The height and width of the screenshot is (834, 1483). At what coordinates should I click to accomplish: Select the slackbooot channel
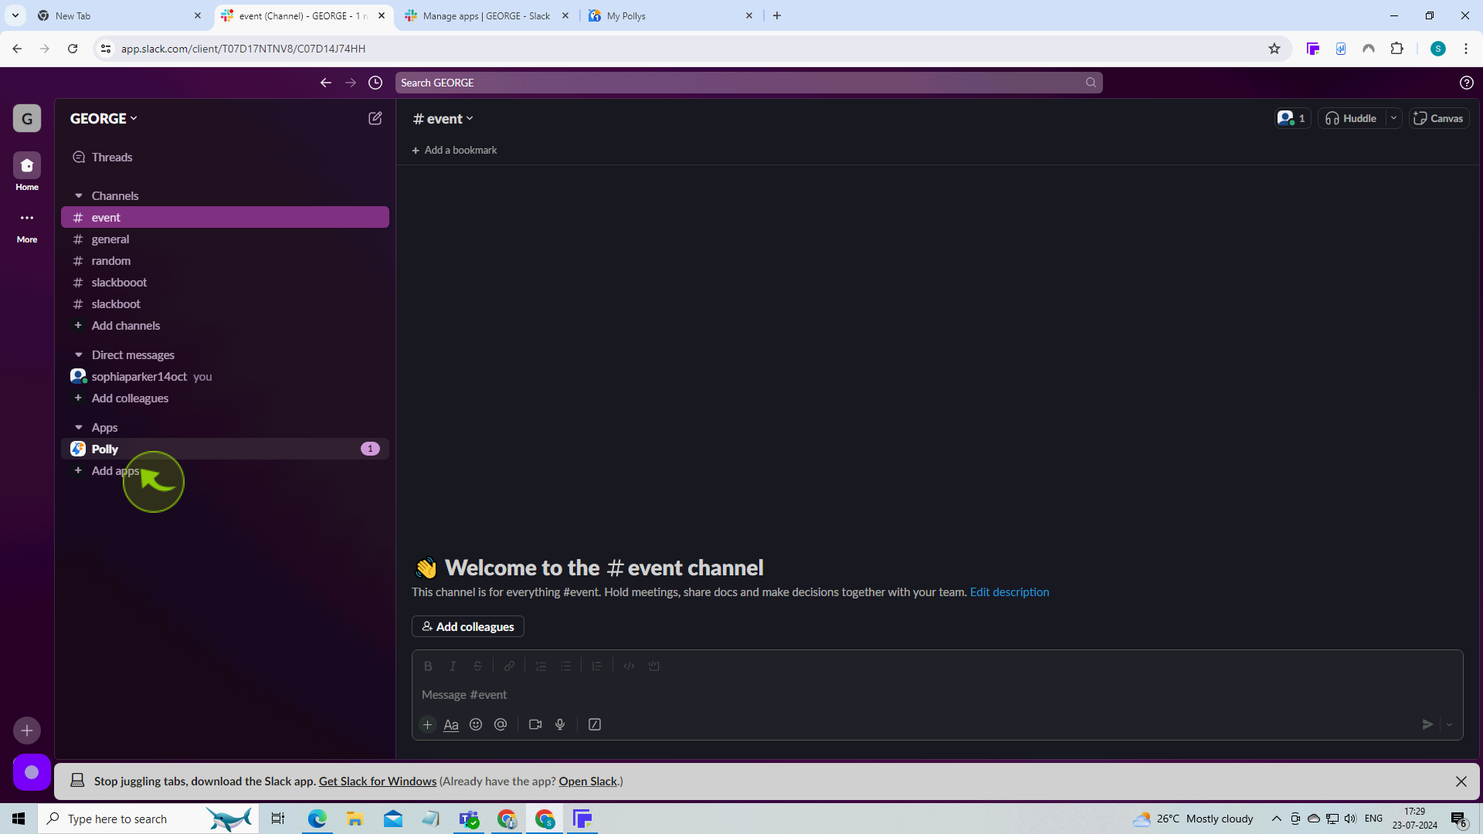[225, 283]
